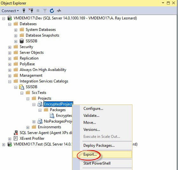Click the Disconnect plug icon with red X
The width and height of the screenshot is (178, 170).
[x=31, y=11]
